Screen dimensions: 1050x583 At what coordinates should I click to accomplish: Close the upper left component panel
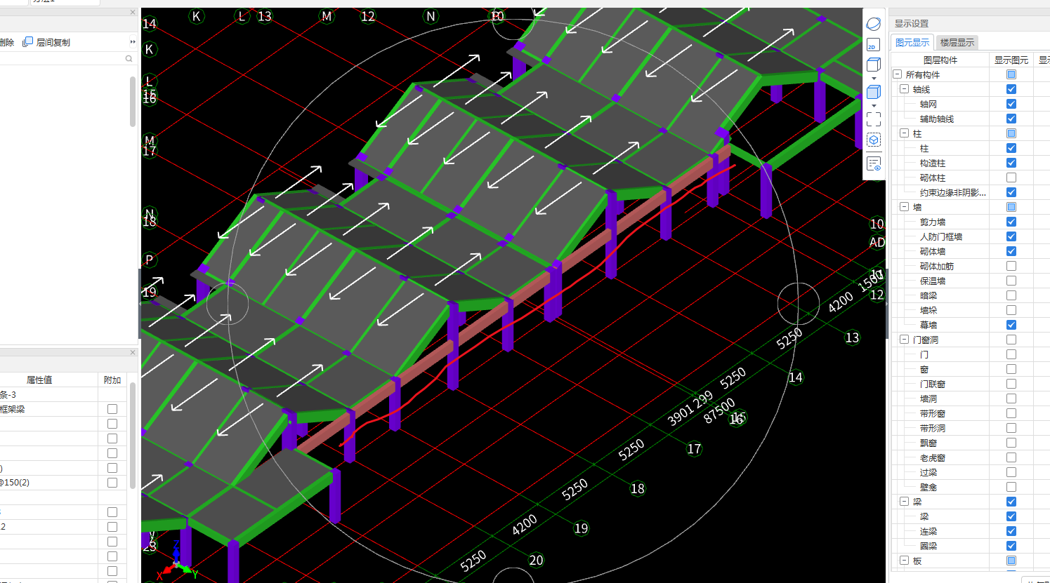tap(133, 12)
